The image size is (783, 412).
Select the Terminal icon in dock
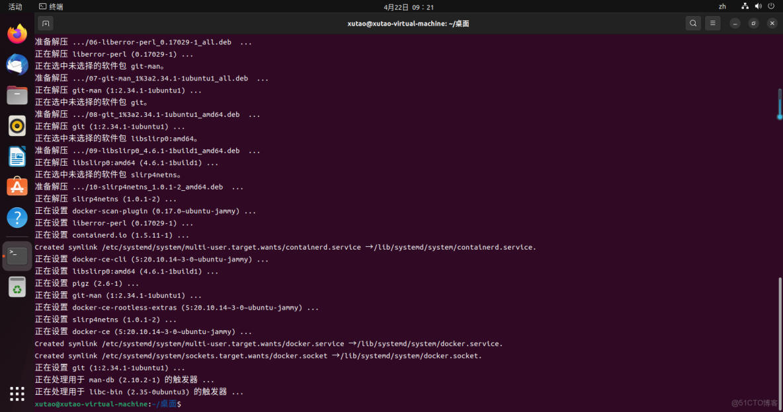click(x=17, y=256)
